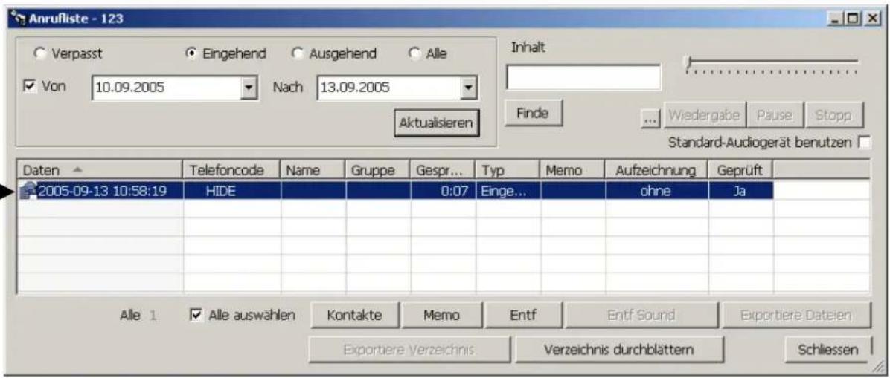This screenshot has width=890, height=378.
Task: Click the Pause playback button
Action: [x=775, y=116]
